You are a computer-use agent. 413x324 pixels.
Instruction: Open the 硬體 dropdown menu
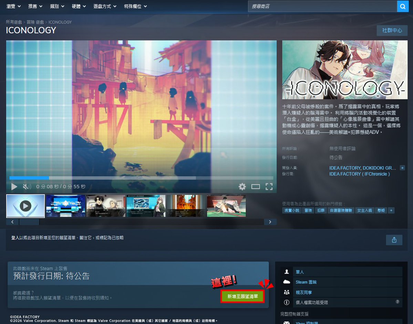click(x=79, y=6)
